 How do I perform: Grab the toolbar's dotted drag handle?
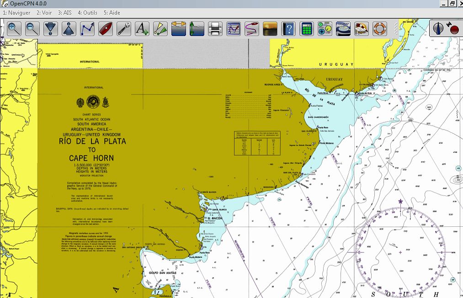pyautogui.click(x=396, y=29)
